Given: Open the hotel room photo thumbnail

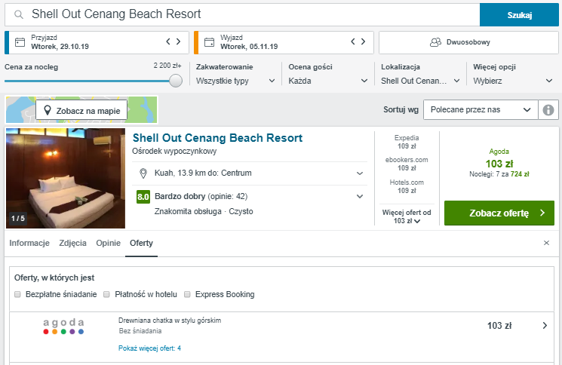Looking at the screenshot, I should coord(66,178).
